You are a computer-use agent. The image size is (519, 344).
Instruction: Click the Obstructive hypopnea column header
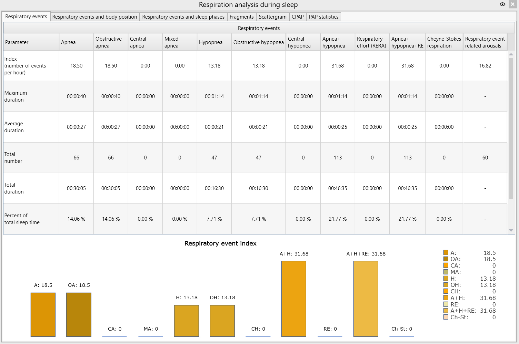(x=259, y=42)
